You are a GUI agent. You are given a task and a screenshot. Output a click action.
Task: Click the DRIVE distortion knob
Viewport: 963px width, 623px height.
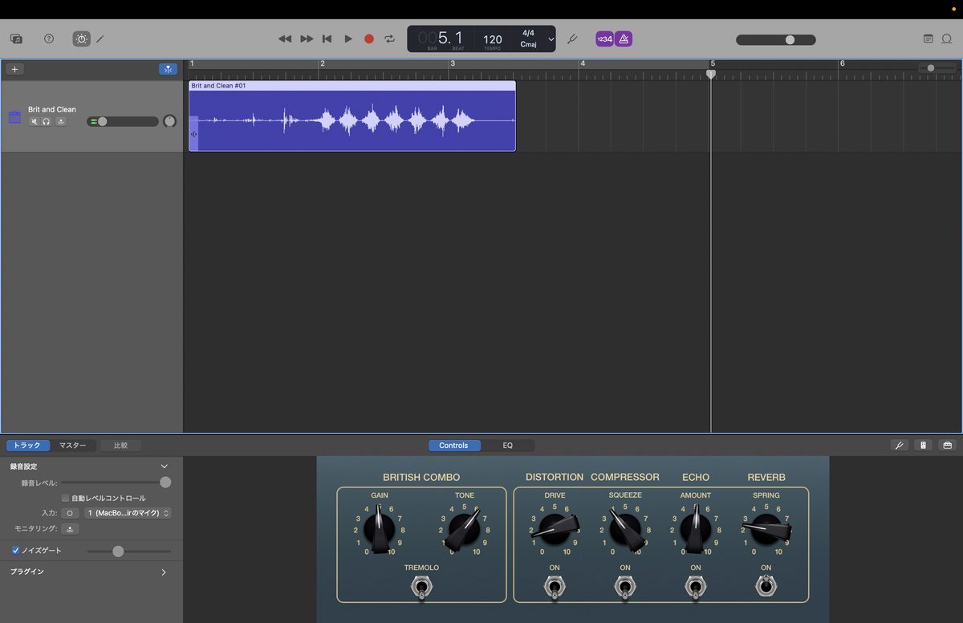(555, 530)
